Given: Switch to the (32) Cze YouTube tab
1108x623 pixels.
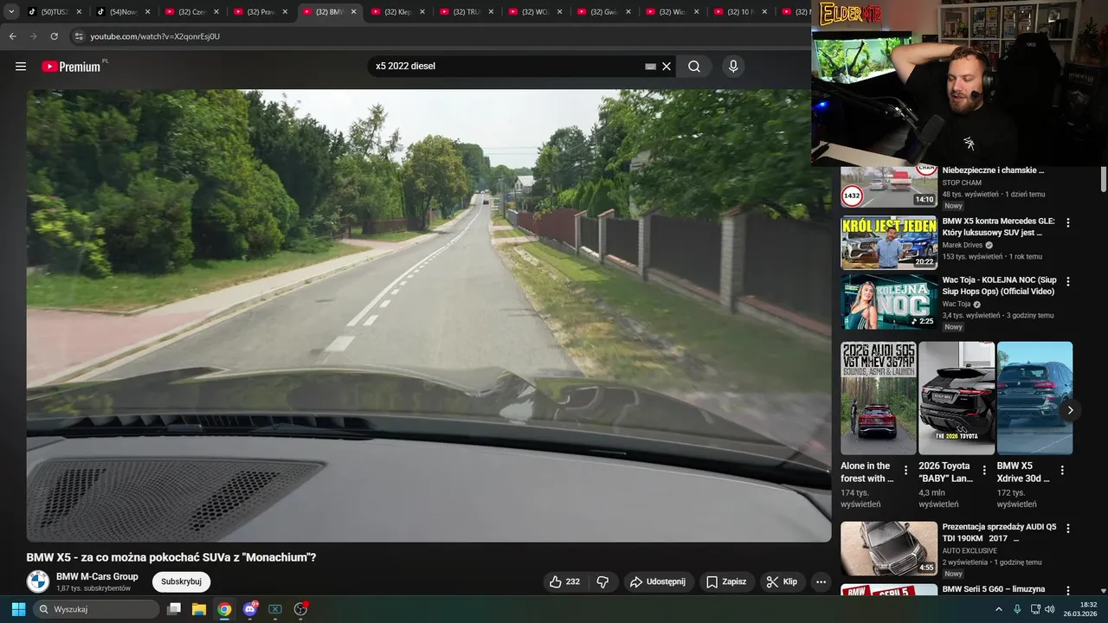Looking at the screenshot, I should (190, 12).
